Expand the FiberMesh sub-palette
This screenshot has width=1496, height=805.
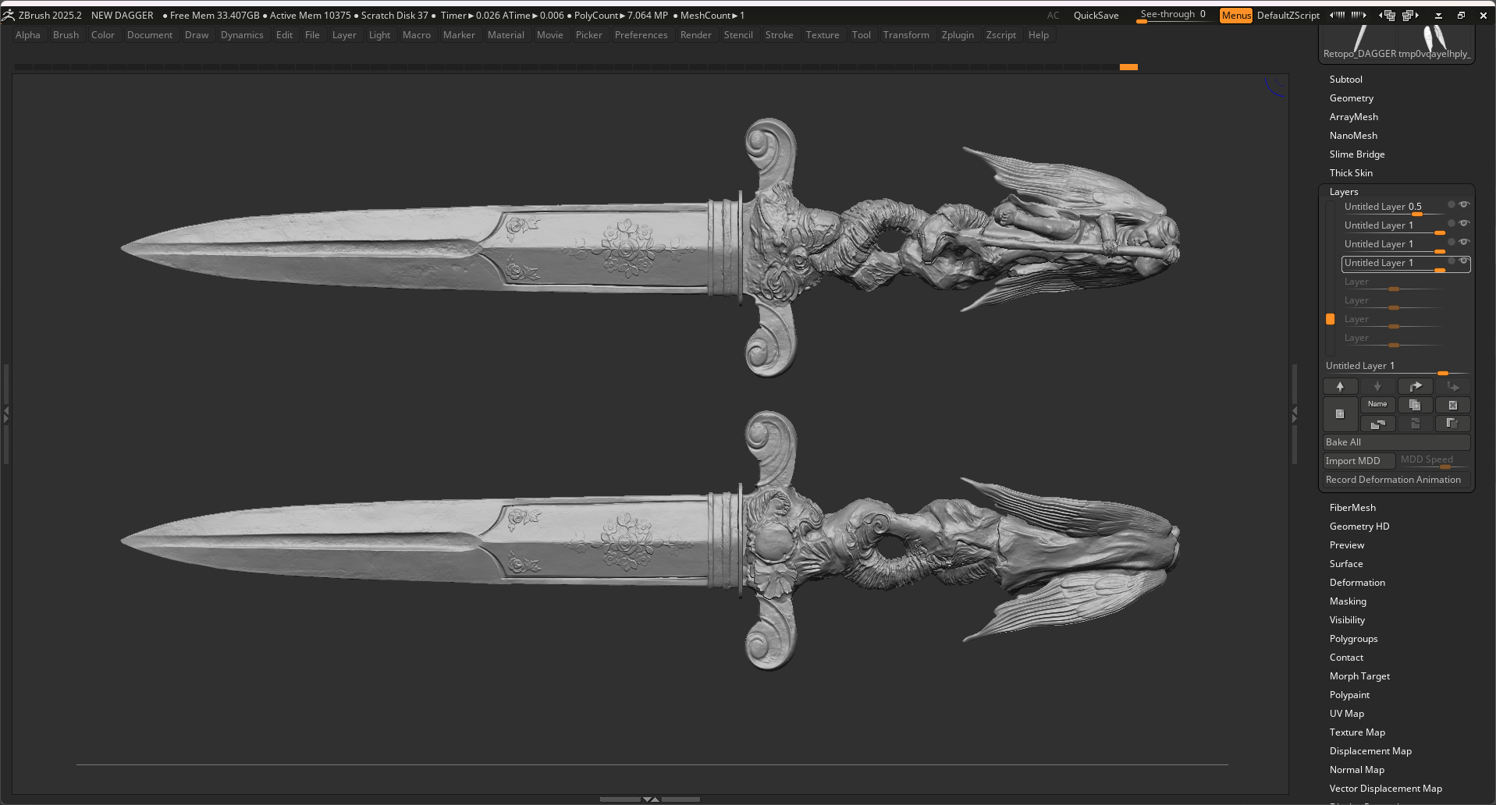coord(1352,508)
